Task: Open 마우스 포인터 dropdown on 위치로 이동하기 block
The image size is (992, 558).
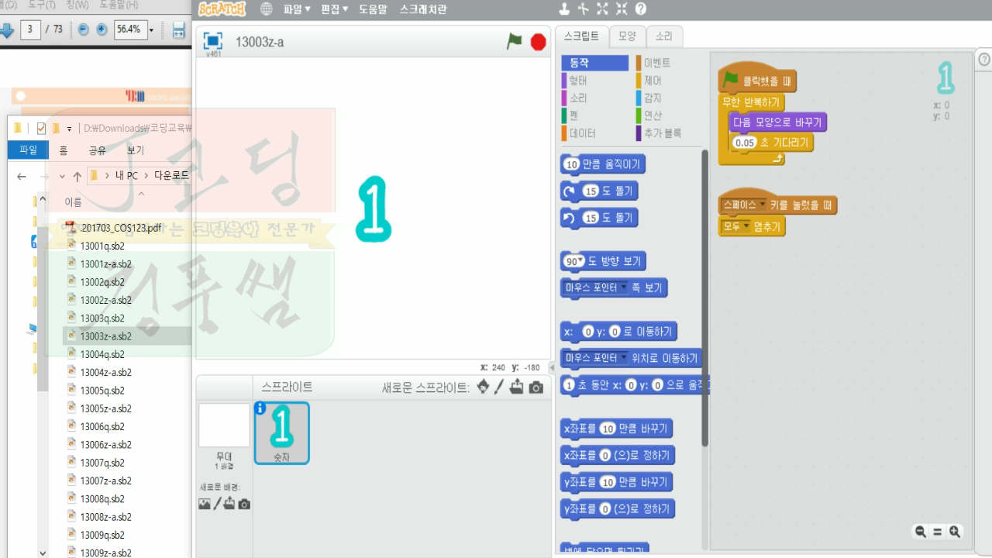Action: 623,358
